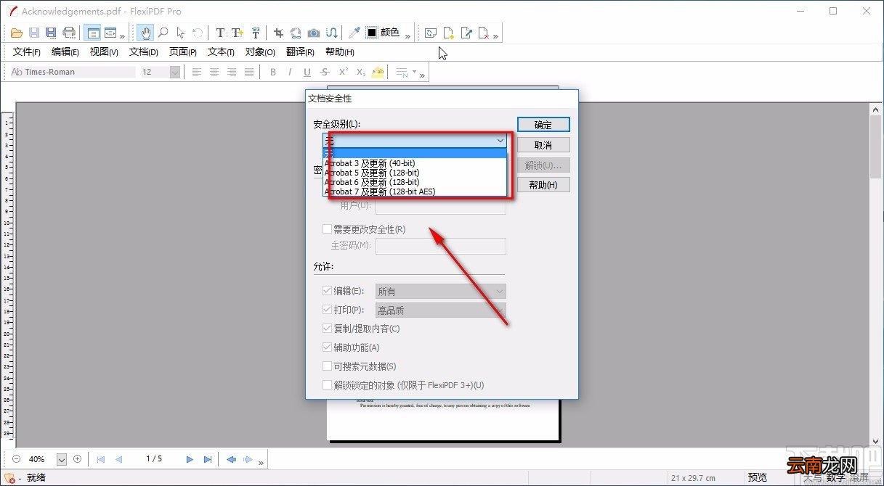Apply bold formatting with the B icon
Image resolution: width=884 pixels, height=486 pixels.
(x=273, y=72)
